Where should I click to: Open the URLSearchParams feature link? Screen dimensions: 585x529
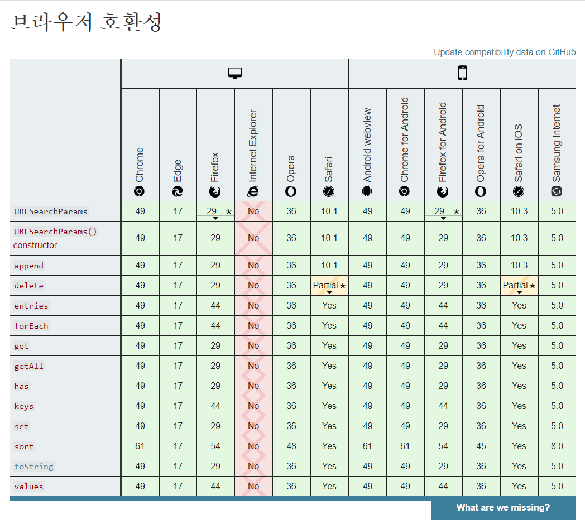[51, 211]
